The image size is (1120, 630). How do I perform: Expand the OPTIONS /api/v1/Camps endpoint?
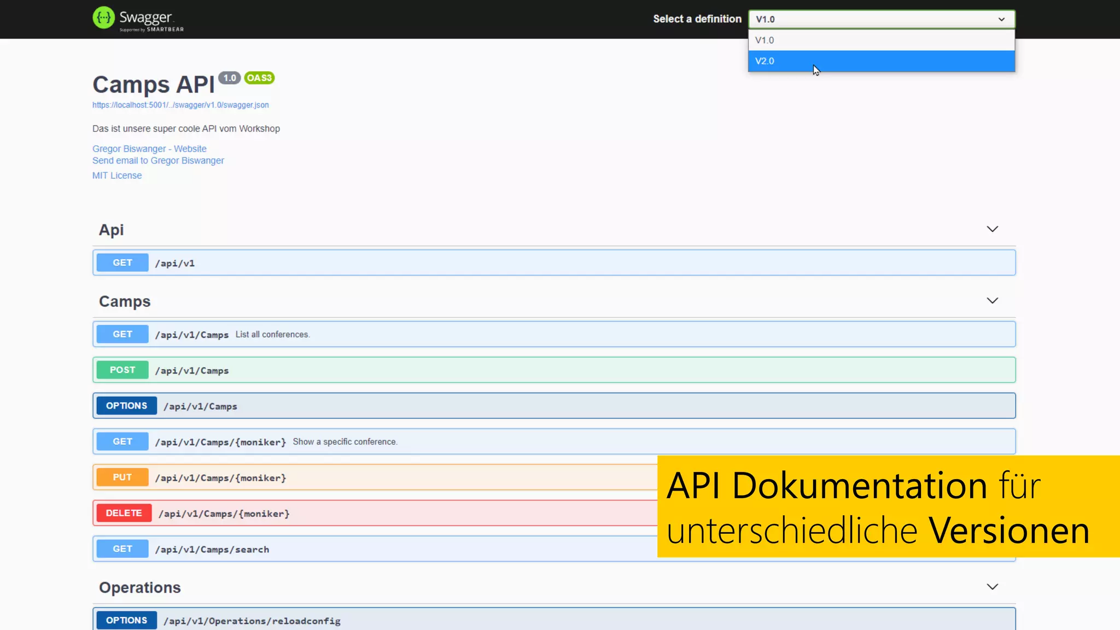(554, 406)
